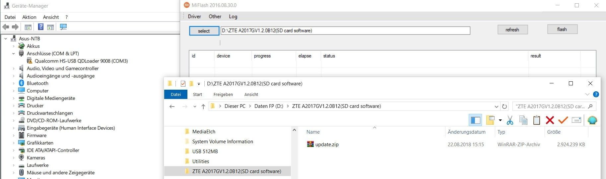Viewport: 606px width, 179px height.
Task: Open the Ansicht menu in Geräte-Manager
Action: (x=51, y=17)
